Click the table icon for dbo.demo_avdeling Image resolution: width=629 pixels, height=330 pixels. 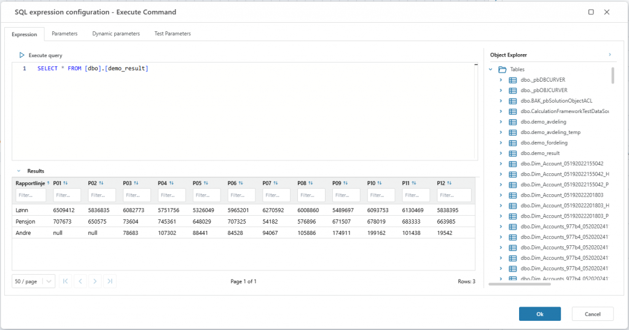(x=513, y=122)
